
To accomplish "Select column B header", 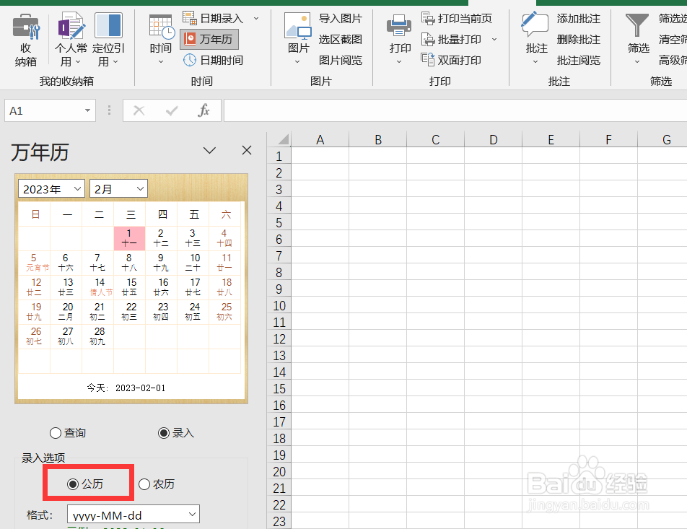I will 378,140.
